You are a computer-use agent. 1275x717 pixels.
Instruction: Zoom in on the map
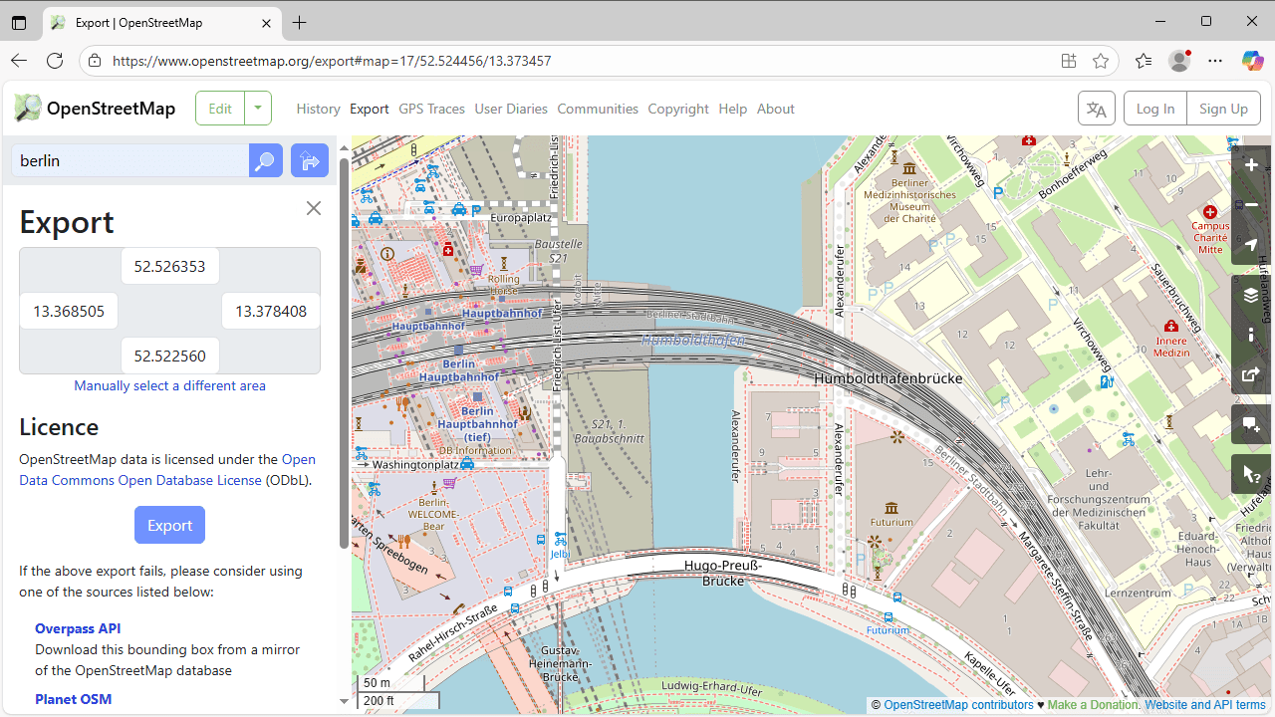coord(1252,165)
